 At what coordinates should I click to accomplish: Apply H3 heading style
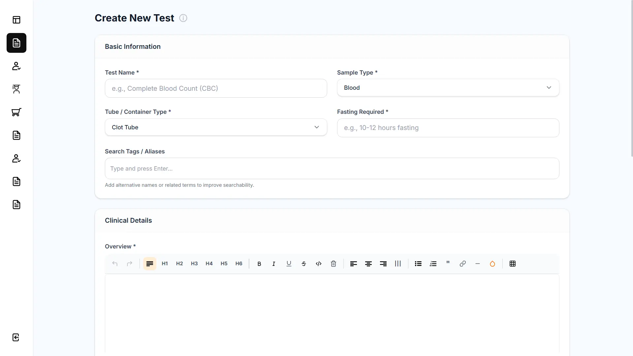point(194,264)
